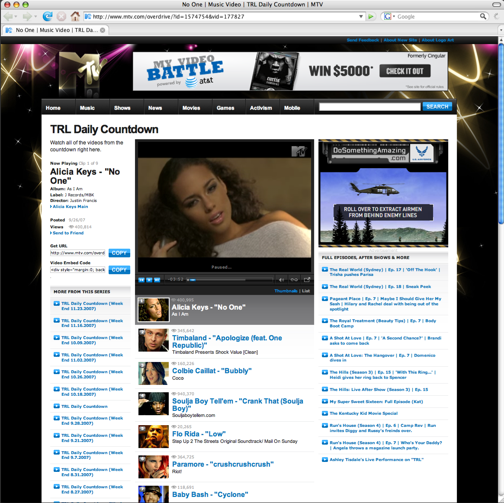Open Ashley Tisdale's Live Performance on TRL

click(376, 460)
